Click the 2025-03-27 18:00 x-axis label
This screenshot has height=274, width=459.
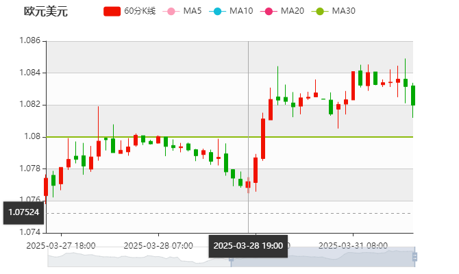[60, 245]
